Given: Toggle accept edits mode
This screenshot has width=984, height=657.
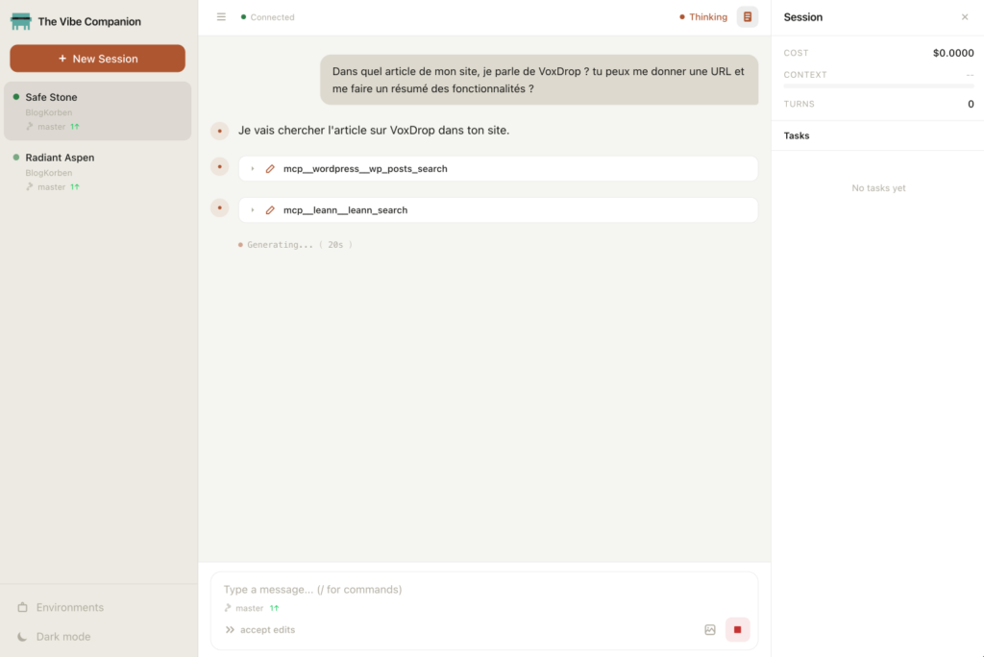Looking at the screenshot, I should tap(260, 630).
